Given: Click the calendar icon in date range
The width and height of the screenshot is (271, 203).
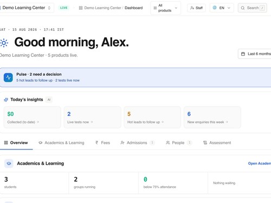Looking at the screenshot, I should click(x=243, y=54).
